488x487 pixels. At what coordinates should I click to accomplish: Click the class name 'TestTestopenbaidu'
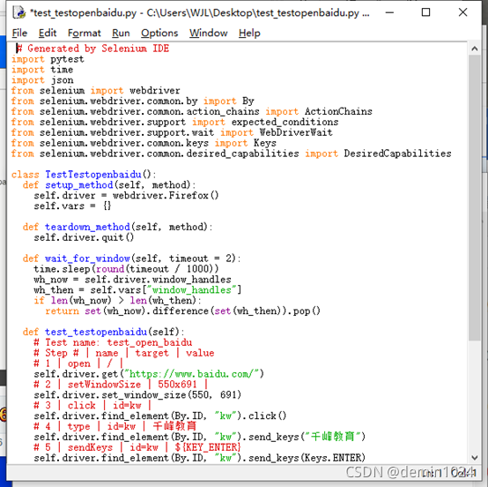[x=93, y=175]
